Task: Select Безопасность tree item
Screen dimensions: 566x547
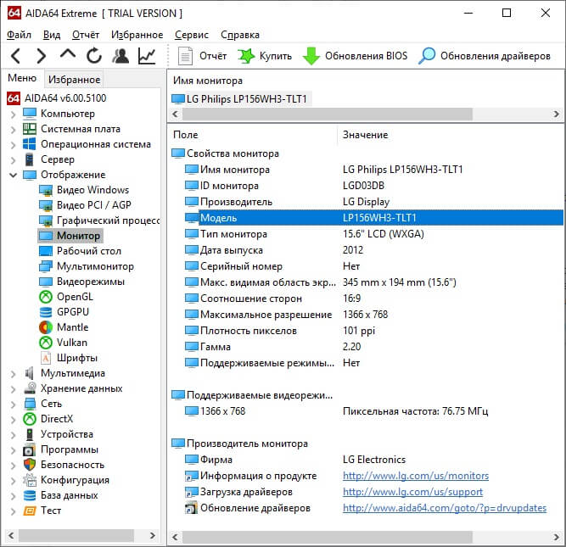Action: point(63,465)
